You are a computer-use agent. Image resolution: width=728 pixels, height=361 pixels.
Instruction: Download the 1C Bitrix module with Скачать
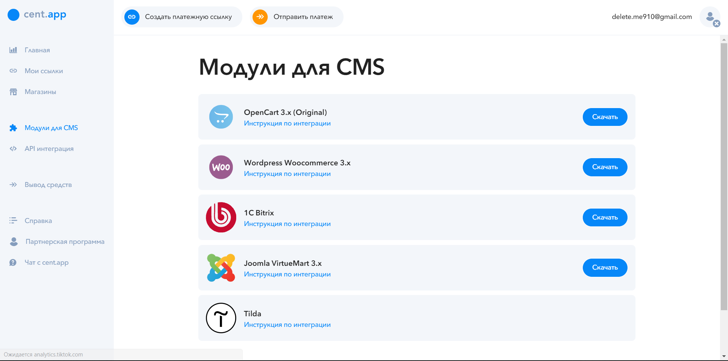pos(605,217)
